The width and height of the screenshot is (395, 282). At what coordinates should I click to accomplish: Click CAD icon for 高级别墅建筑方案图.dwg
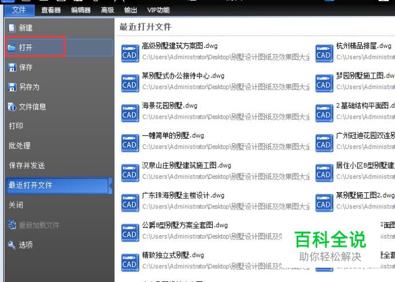pos(130,53)
